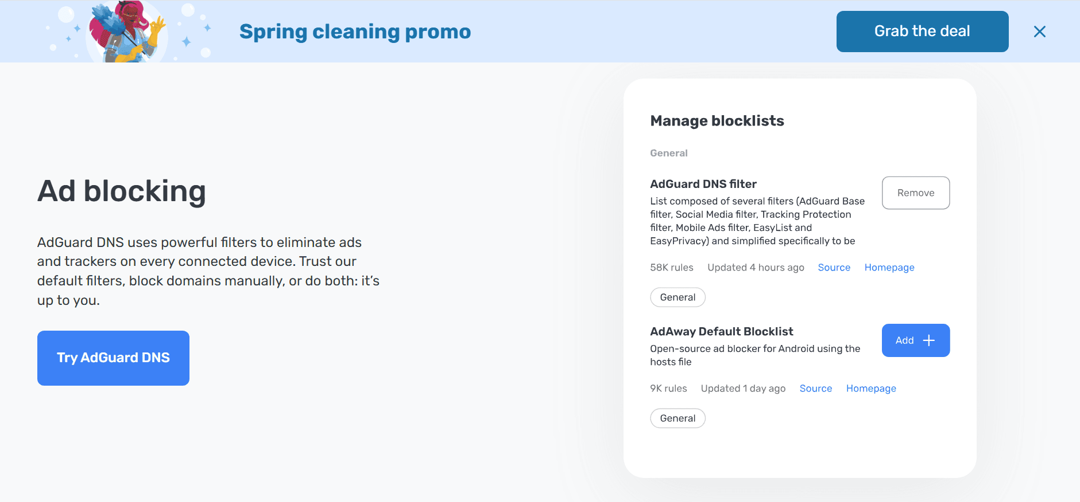The width and height of the screenshot is (1080, 502).
Task: Open Homepage link for AdGuard DNS filter
Action: click(x=889, y=268)
